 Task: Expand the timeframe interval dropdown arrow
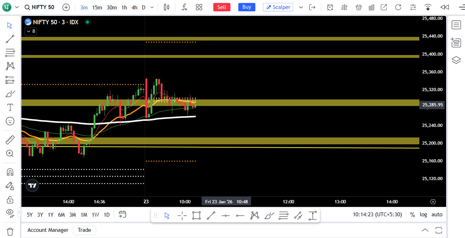pos(152,7)
